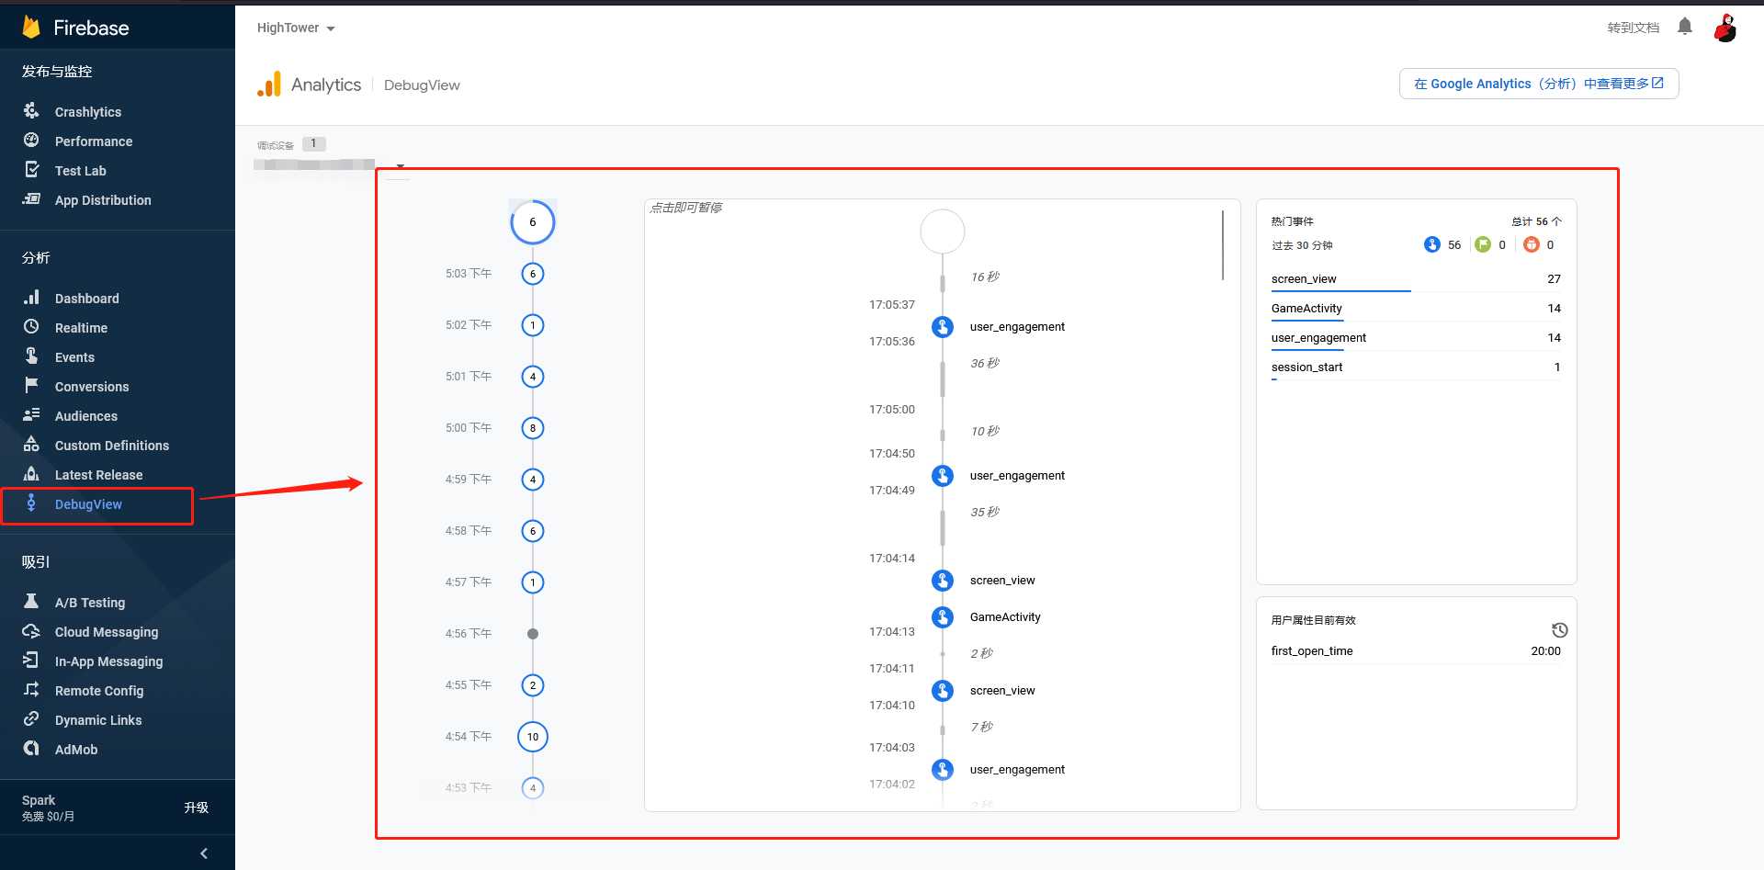The image size is (1764, 870).
Task: Click the Spark plan upgrade button
Action: click(196, 808)
